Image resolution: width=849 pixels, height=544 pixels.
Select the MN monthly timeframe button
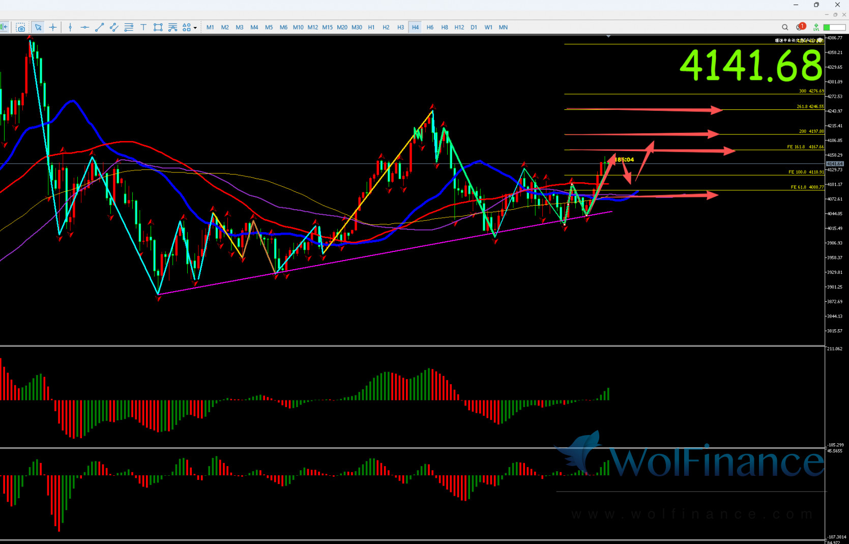tap(503, 27)
